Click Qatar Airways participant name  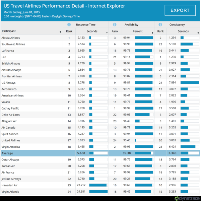[10, 159]
